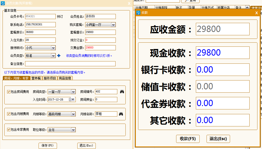Open the 购买套餐 dropdown
The height and width of the screenshot is (149, 262).
coord(113,25)
